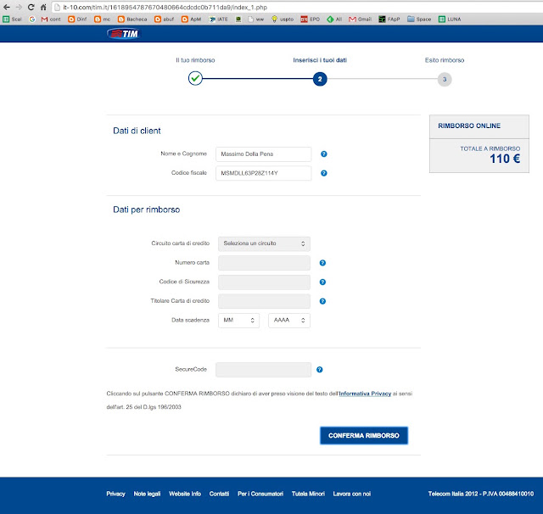Open the All bookmark

point(334,20)
